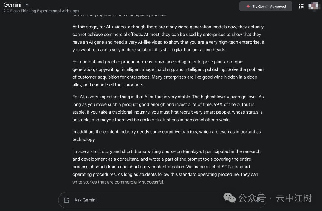Click the paragraph starting "At this stage"
Image resolution: width=322 pixels, height=211 pixels.
coord(168,38)
